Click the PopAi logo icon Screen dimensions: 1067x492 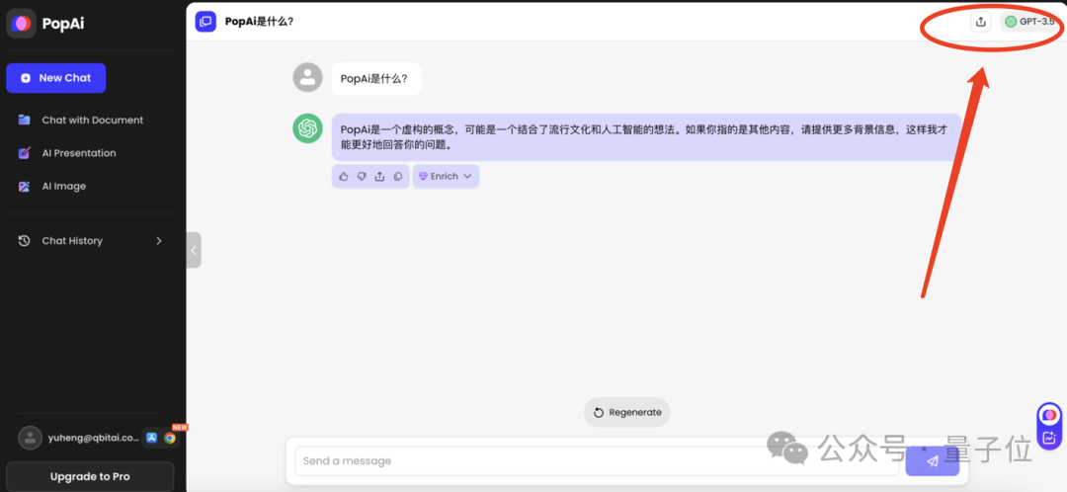tap(21, 23)
